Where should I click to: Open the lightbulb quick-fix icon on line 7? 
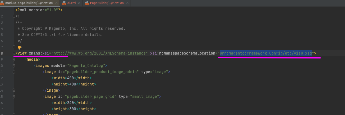(x=19, y=48)
